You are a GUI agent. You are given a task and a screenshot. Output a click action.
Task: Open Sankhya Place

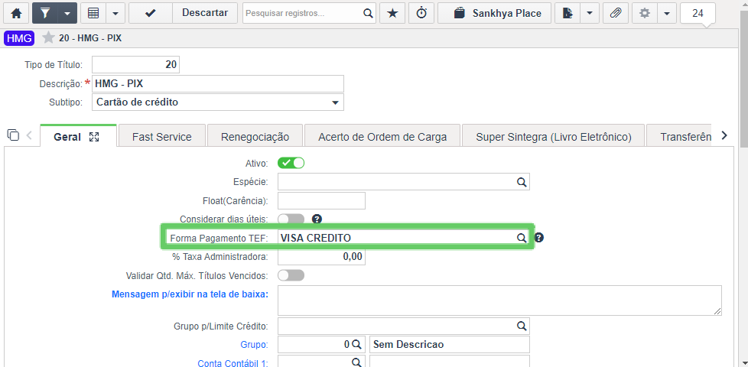494,13
